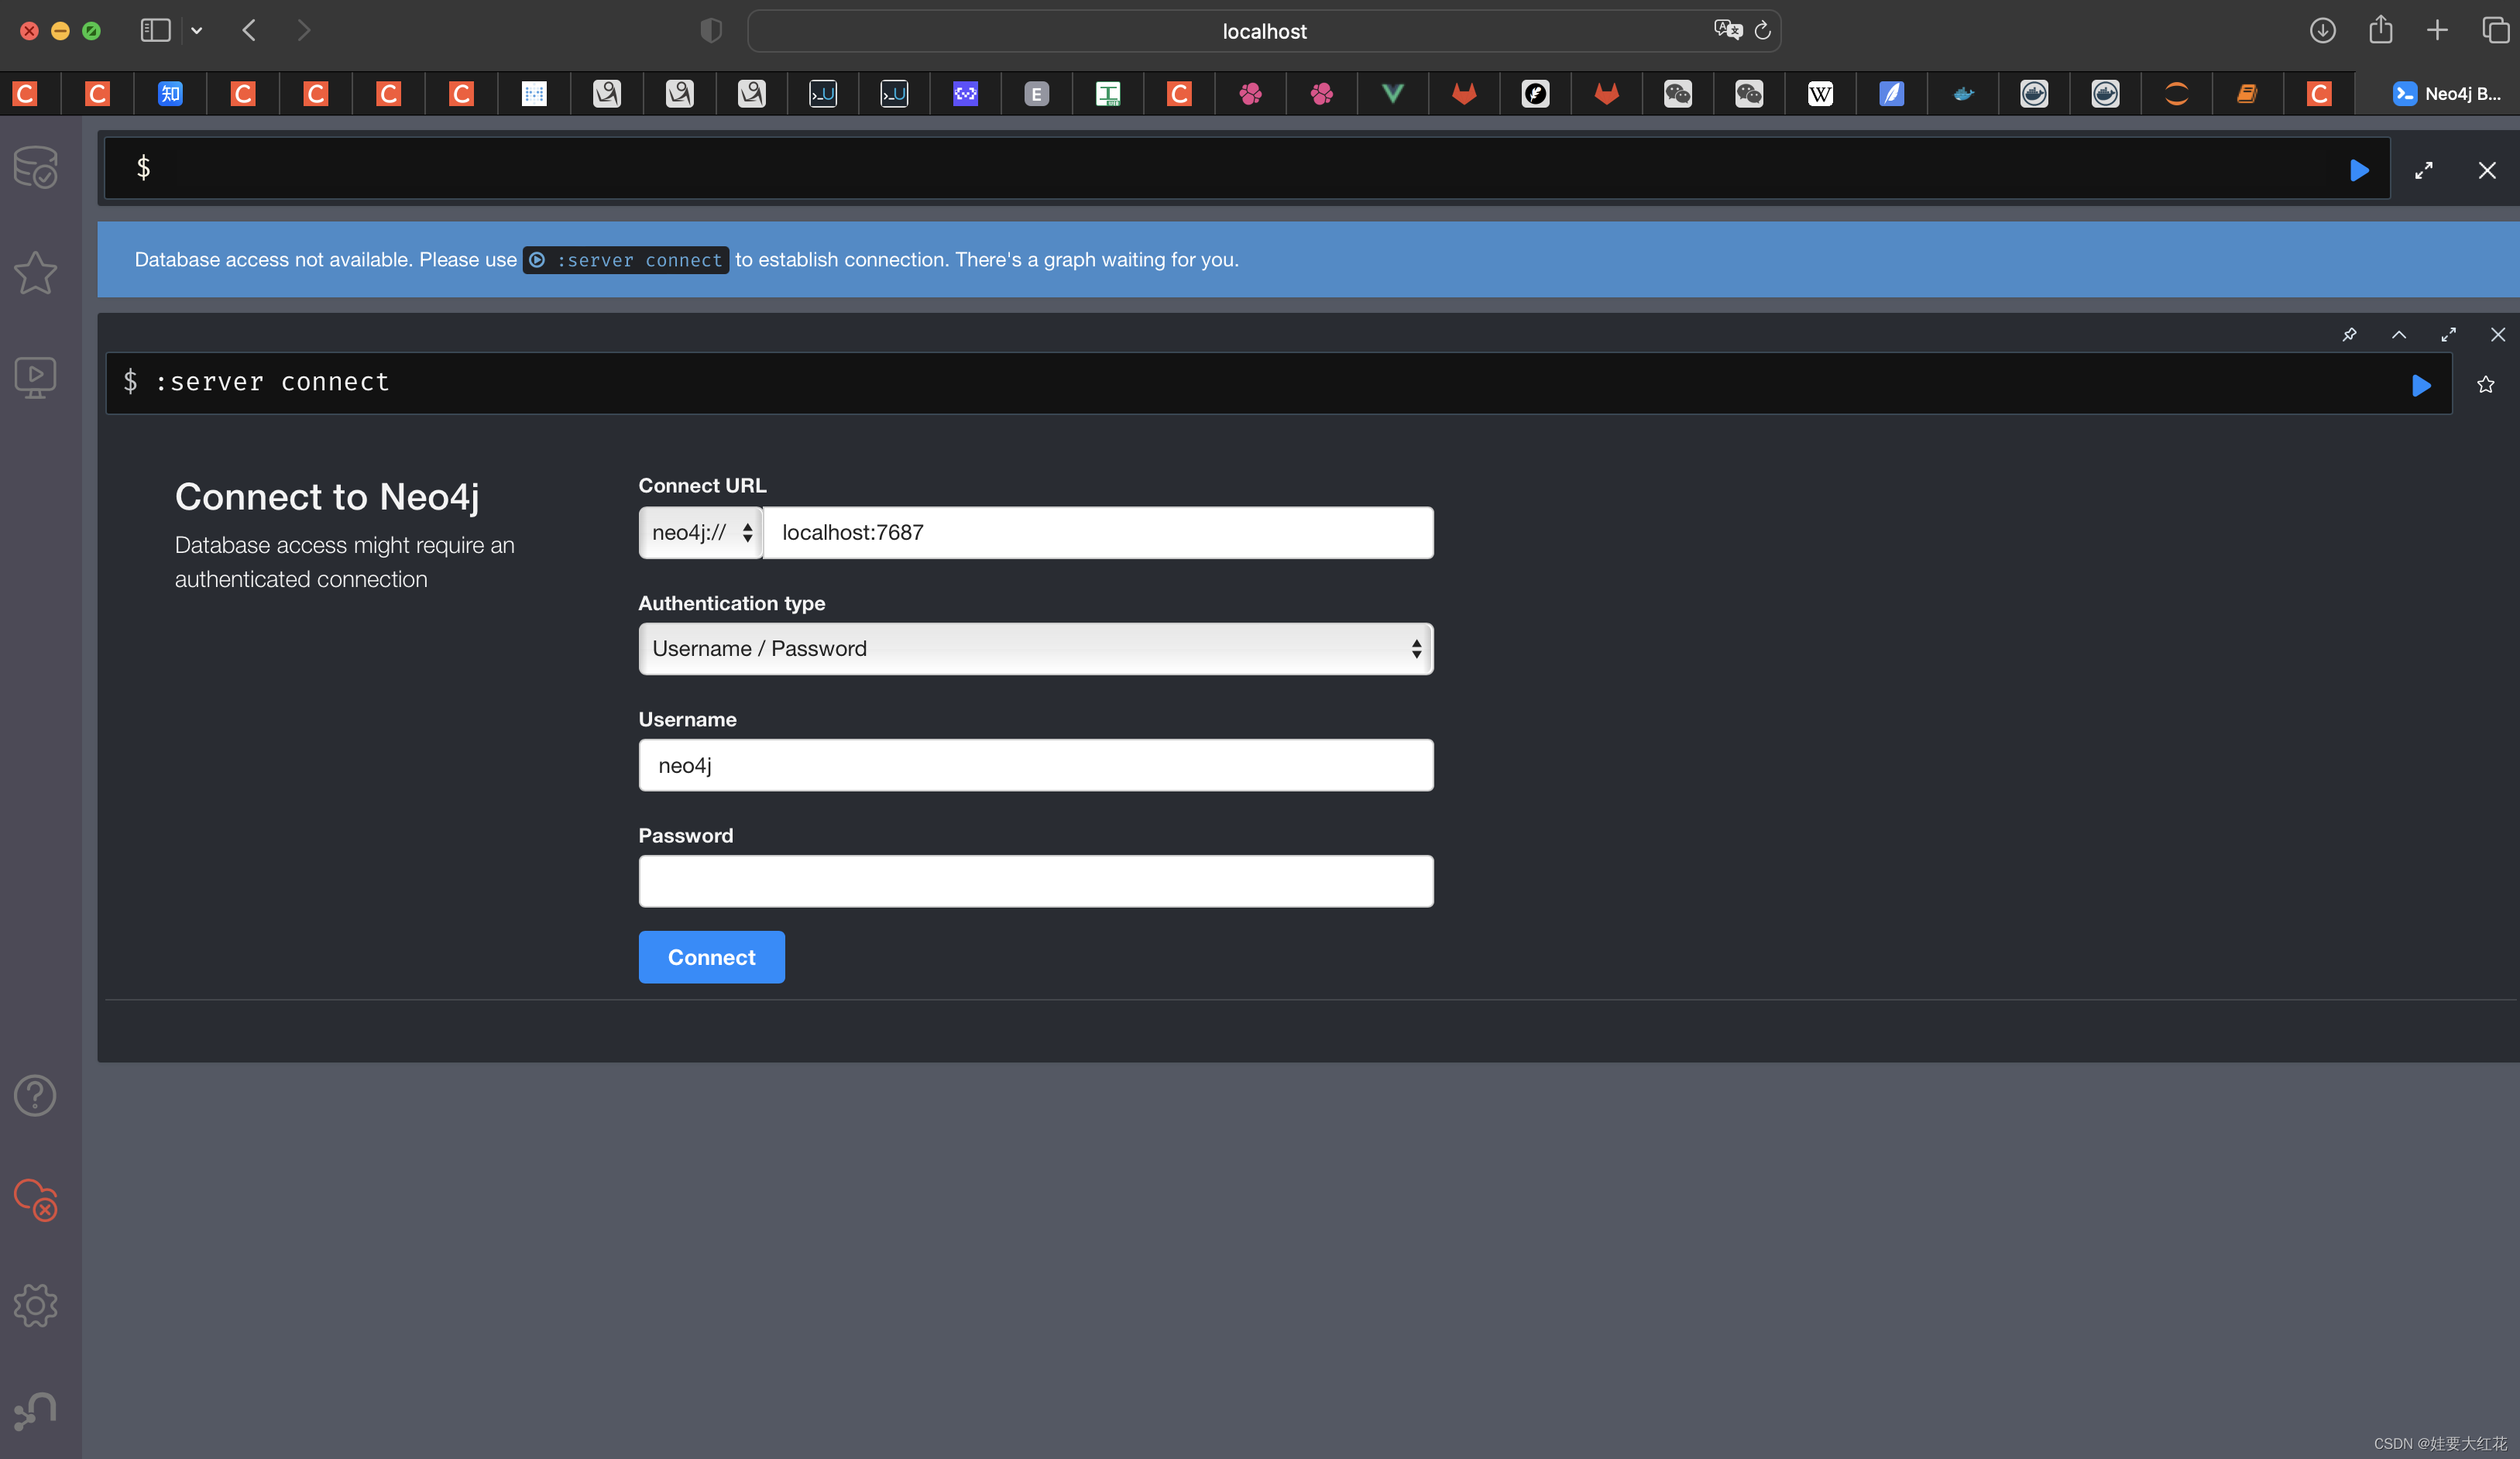Click the Username input field

(1036, 765)
